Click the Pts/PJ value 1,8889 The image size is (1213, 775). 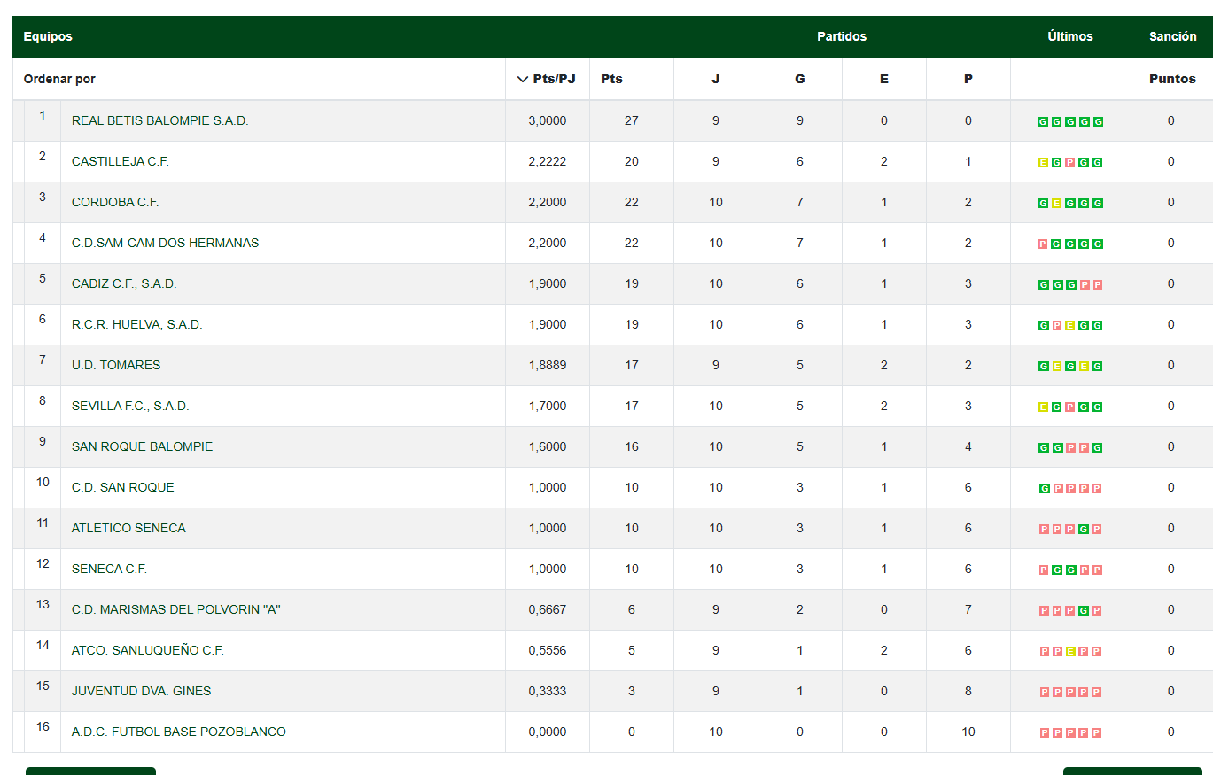point(548,365)
